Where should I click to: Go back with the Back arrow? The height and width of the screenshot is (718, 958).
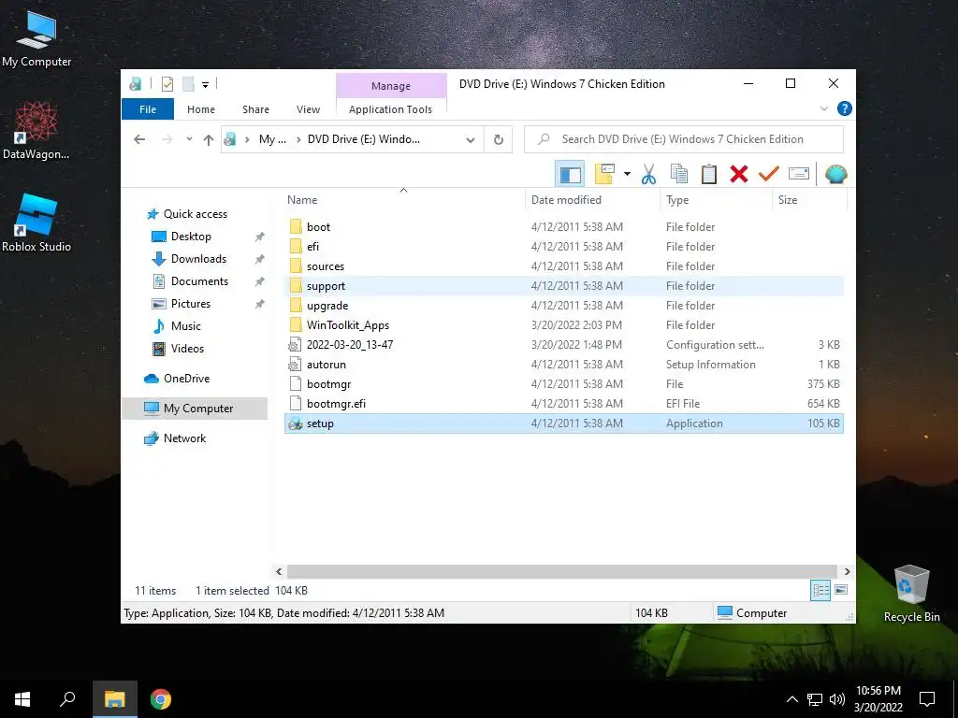[x=139, y=140]
